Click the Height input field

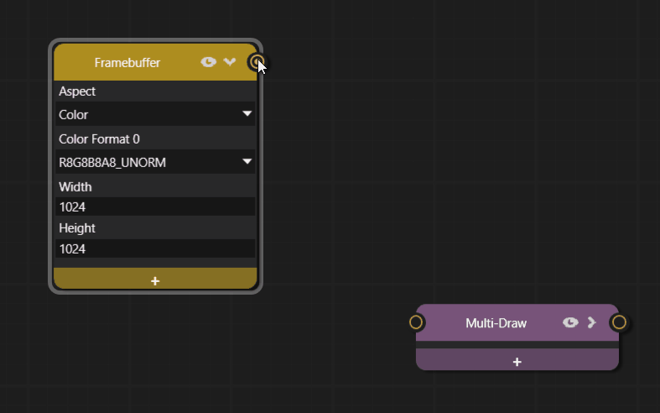point(155,248)
